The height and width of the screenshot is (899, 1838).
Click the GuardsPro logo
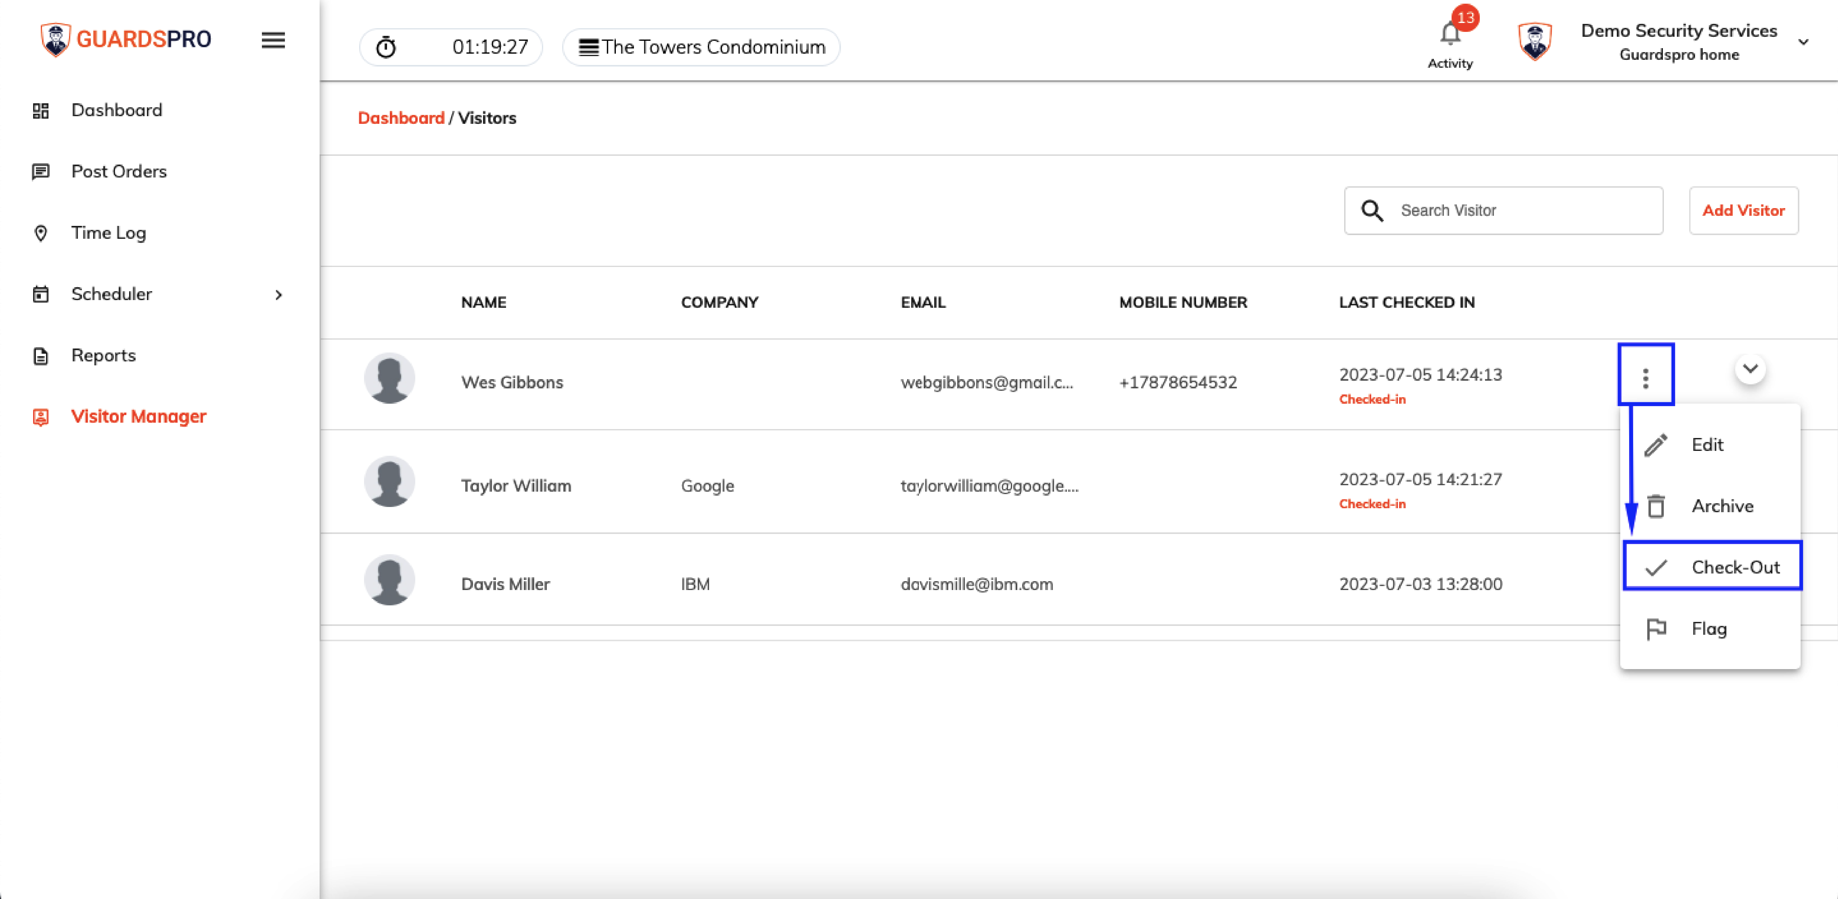tap(126, 39)
